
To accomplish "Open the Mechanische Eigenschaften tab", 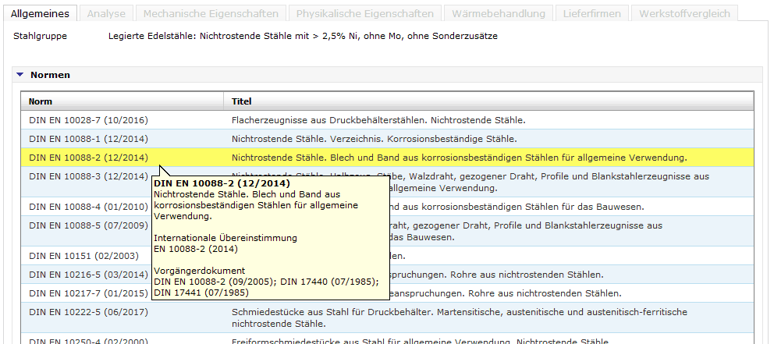I will [x=210, y=14].
